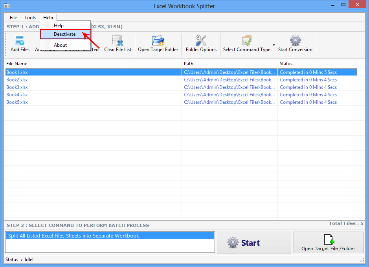Select Deactivate in the Help menu

pyautogui.click(x=65, y=34)
